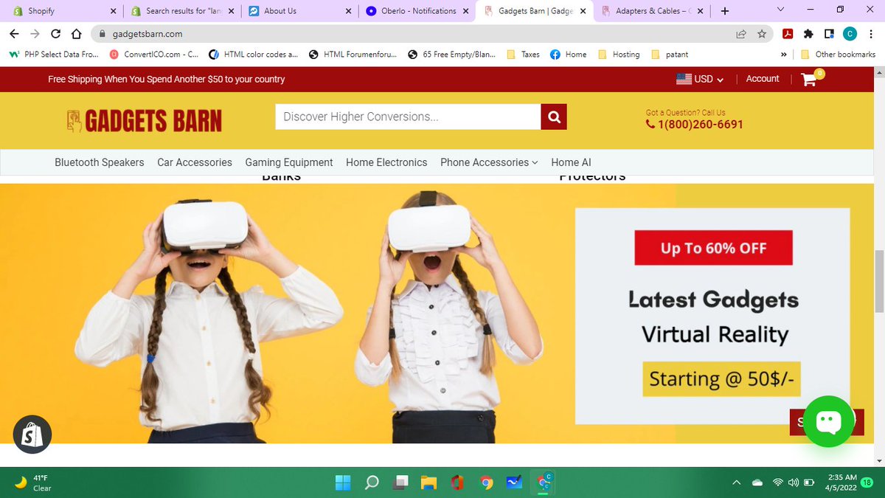Open HTML color codes bookmark
The image size is (885, 498).
click(253, 55)
